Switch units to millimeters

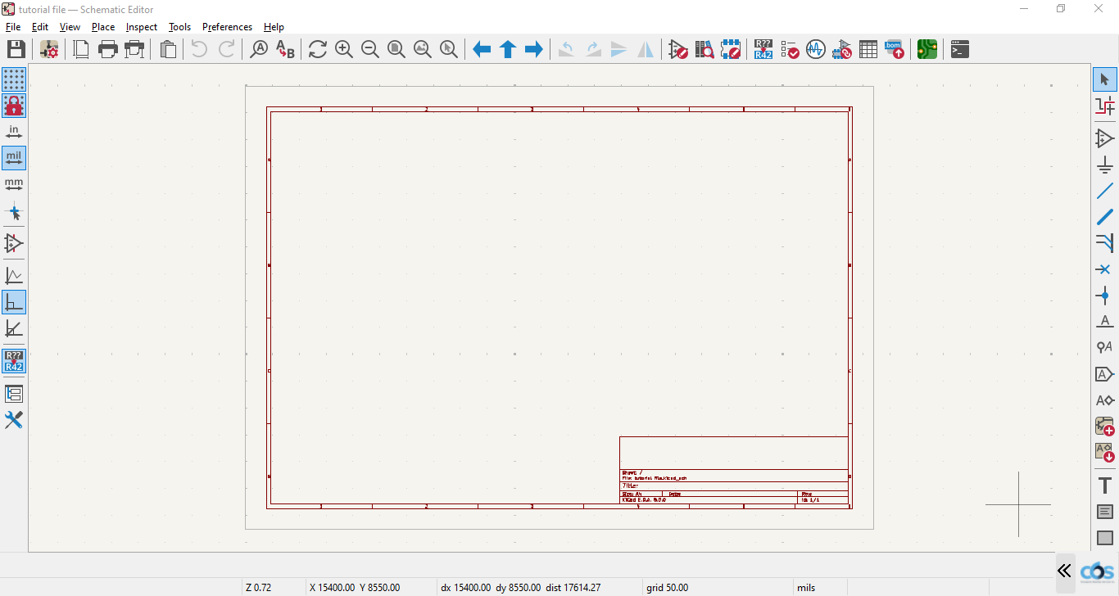[14, 184]
